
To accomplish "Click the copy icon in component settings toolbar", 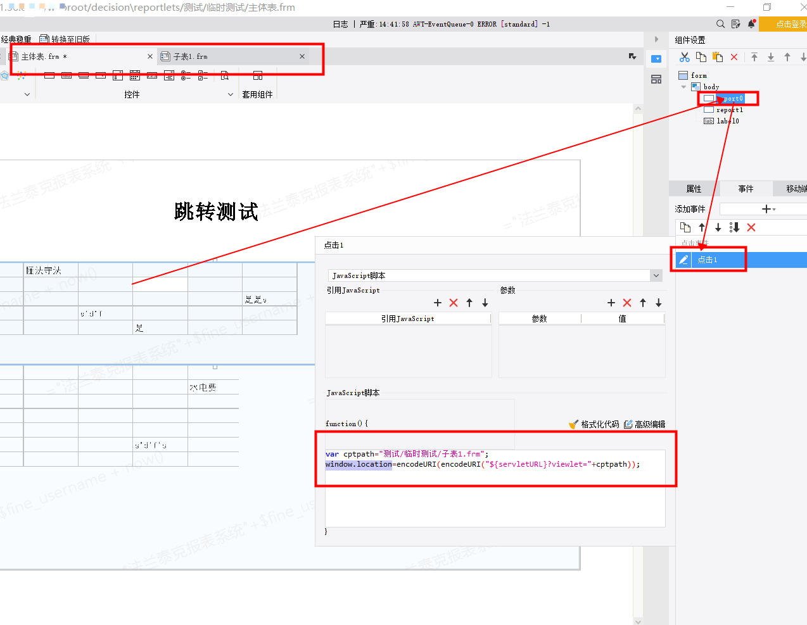I will tap(701, 57).
